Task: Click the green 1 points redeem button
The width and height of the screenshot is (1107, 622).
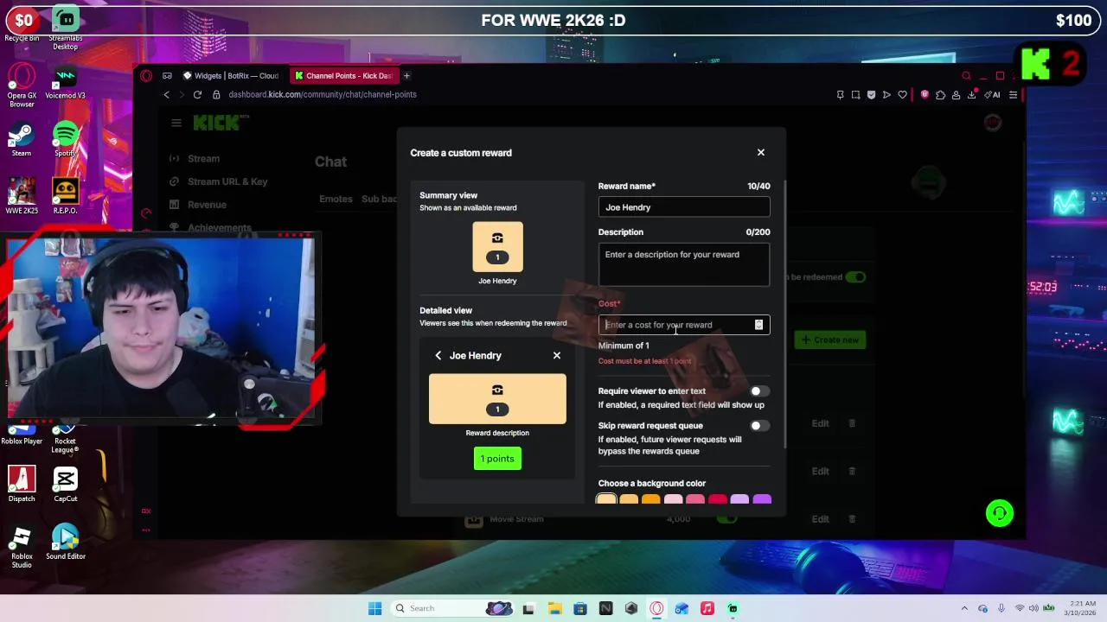Action: coord(497,459)
